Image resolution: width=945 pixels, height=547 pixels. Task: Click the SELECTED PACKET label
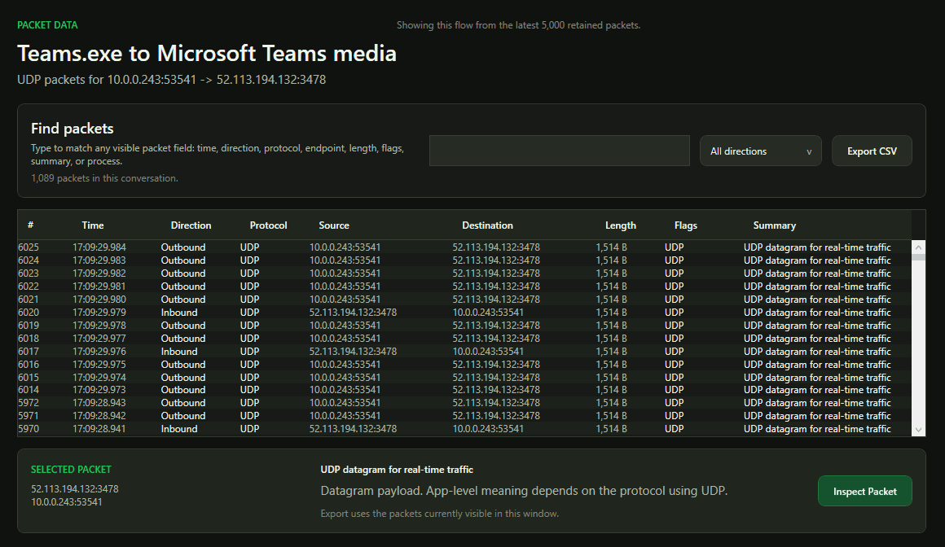pyautogui.click(x=71, y=470)
